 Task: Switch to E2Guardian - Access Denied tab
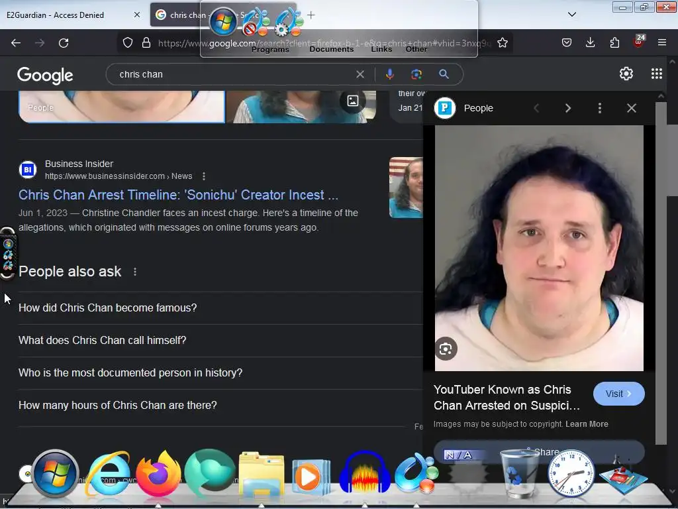[56, 15]
